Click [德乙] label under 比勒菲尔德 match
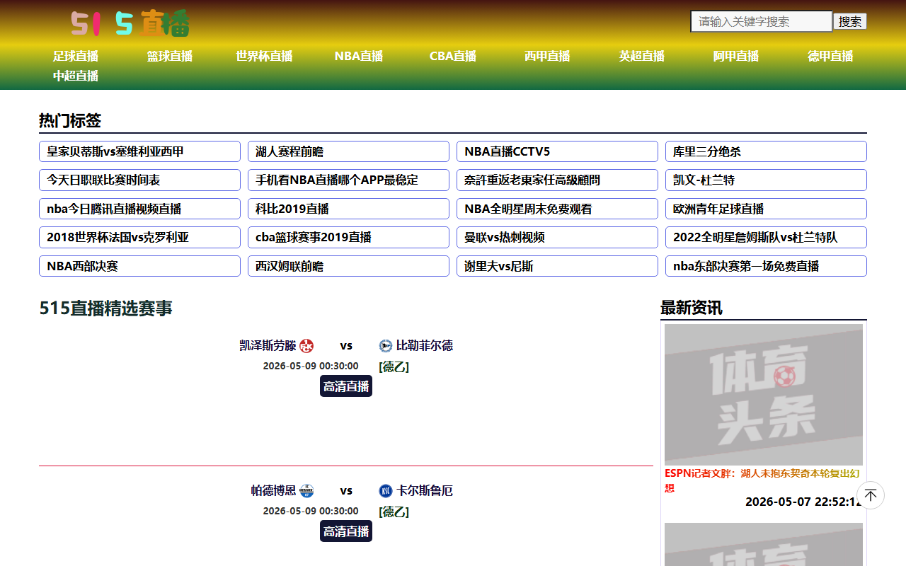Image resolution: width=906 pixels, height=566 pixels. coord(394,366)
